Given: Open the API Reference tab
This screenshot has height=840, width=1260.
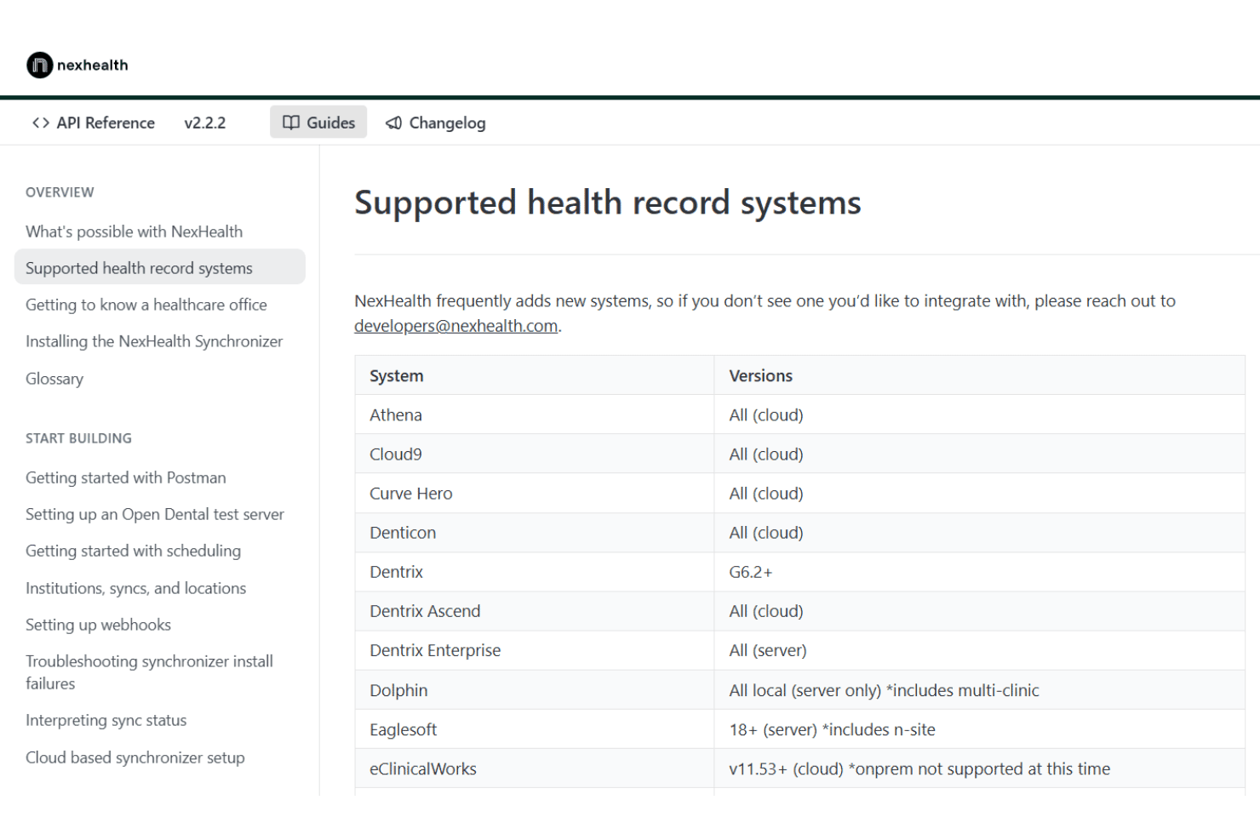Looking at the screenshot, I should click(94, 123).
